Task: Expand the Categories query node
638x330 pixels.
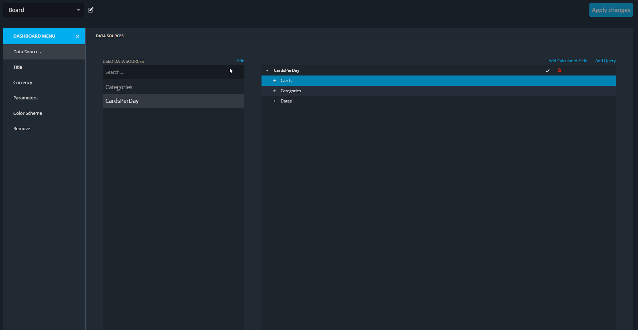Action: (275, 91)
